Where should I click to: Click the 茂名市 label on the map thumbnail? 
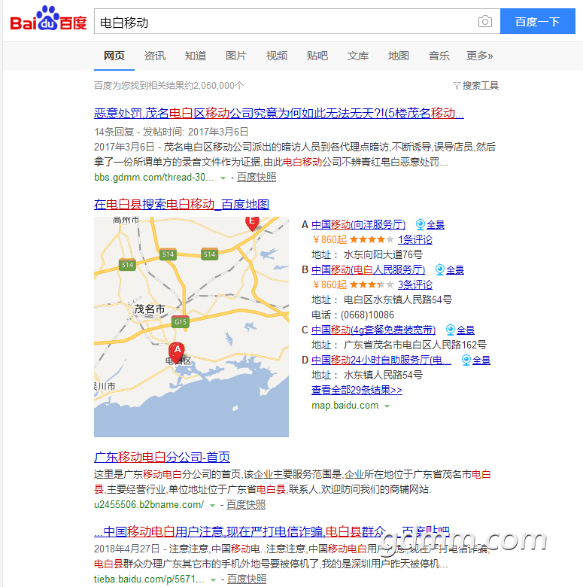[150, 309]
